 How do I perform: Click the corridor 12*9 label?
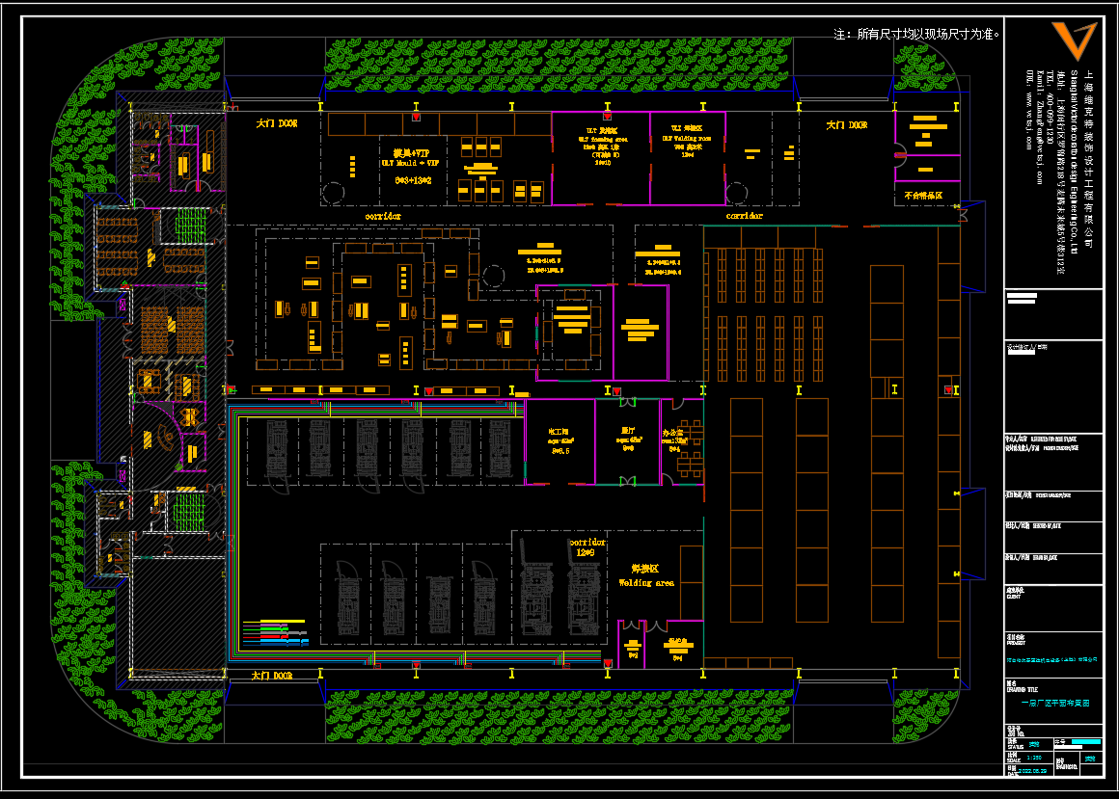click(587, 547)
